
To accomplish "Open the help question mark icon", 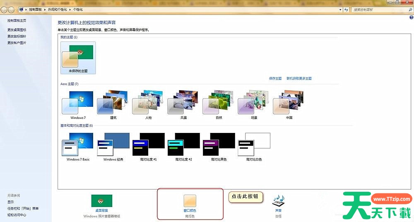I will tap(411, 17).
